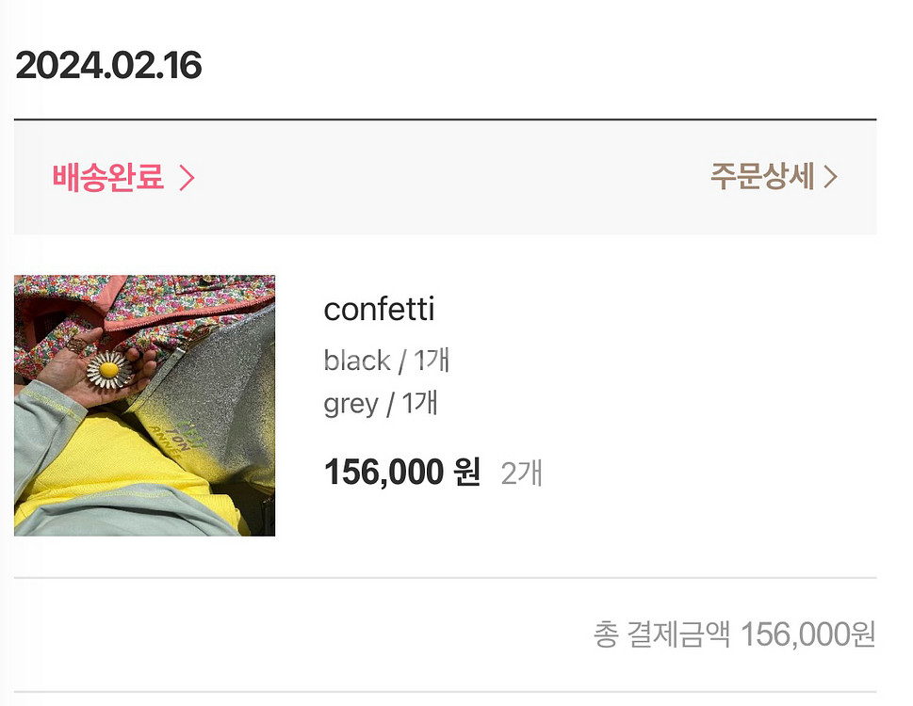Viewport: 913px width, 706px height.
Task: Click the confetti product name
Action: click(379, 310)
